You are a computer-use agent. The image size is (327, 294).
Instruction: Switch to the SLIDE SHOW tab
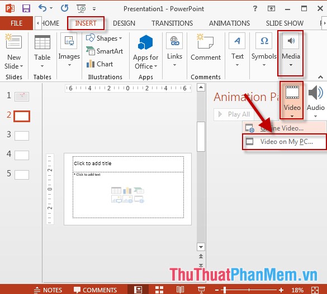[x=285, y=23]
